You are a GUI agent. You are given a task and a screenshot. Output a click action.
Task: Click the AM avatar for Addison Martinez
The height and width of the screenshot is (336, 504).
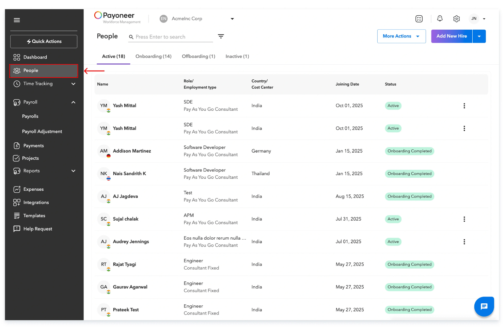coord(104,151)
